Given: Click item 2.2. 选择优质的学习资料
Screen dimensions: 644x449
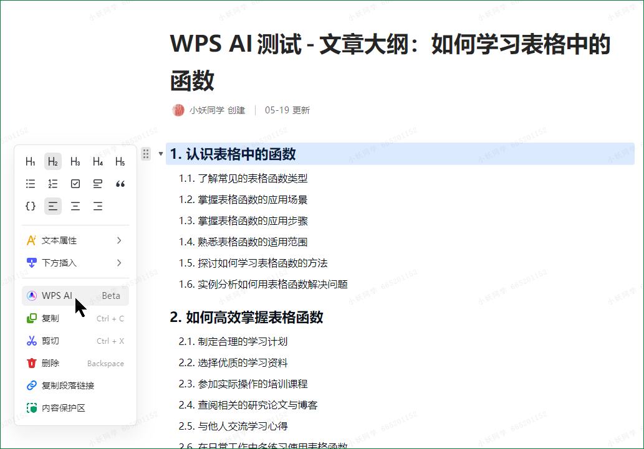Looking at the screenshot, I should coord(233,363).
